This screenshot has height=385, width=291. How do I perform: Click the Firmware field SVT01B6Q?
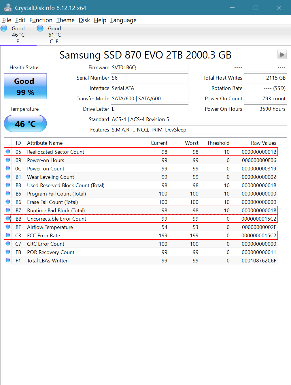(x=149, y=67)
